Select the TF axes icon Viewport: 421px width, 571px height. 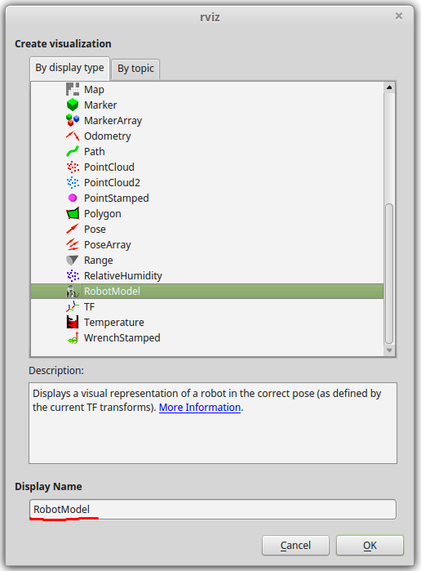(x=73, y=306)
